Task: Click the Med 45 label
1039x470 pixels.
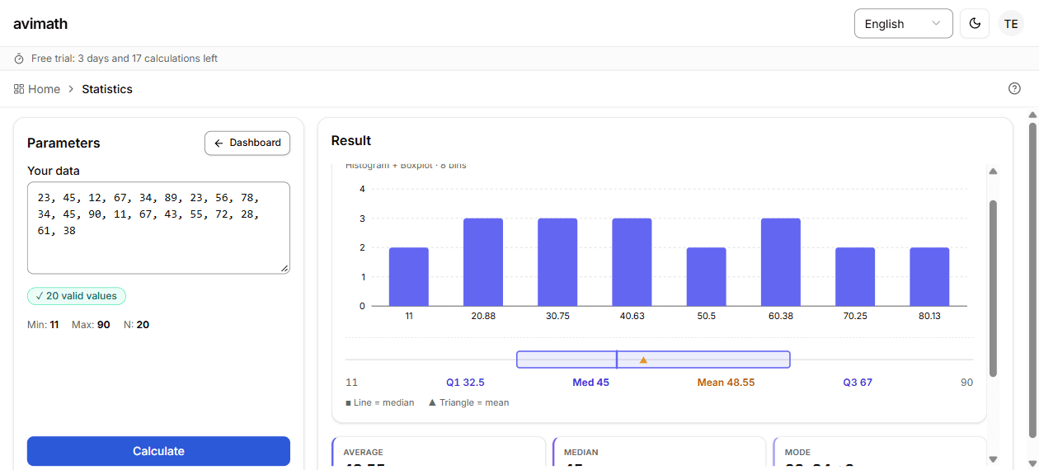Action: pos(590,383)
